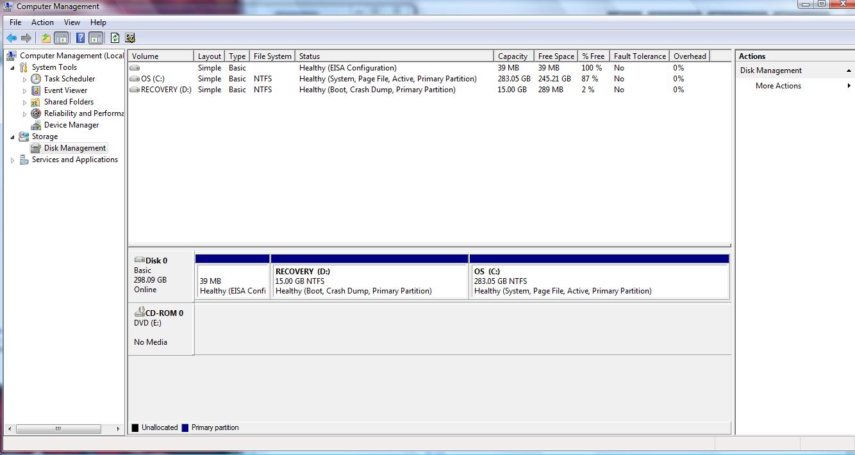Click the Shared Folders icon in tree
Image resolution: width=855 pixels, height=455 pixels.
point(36,102)
